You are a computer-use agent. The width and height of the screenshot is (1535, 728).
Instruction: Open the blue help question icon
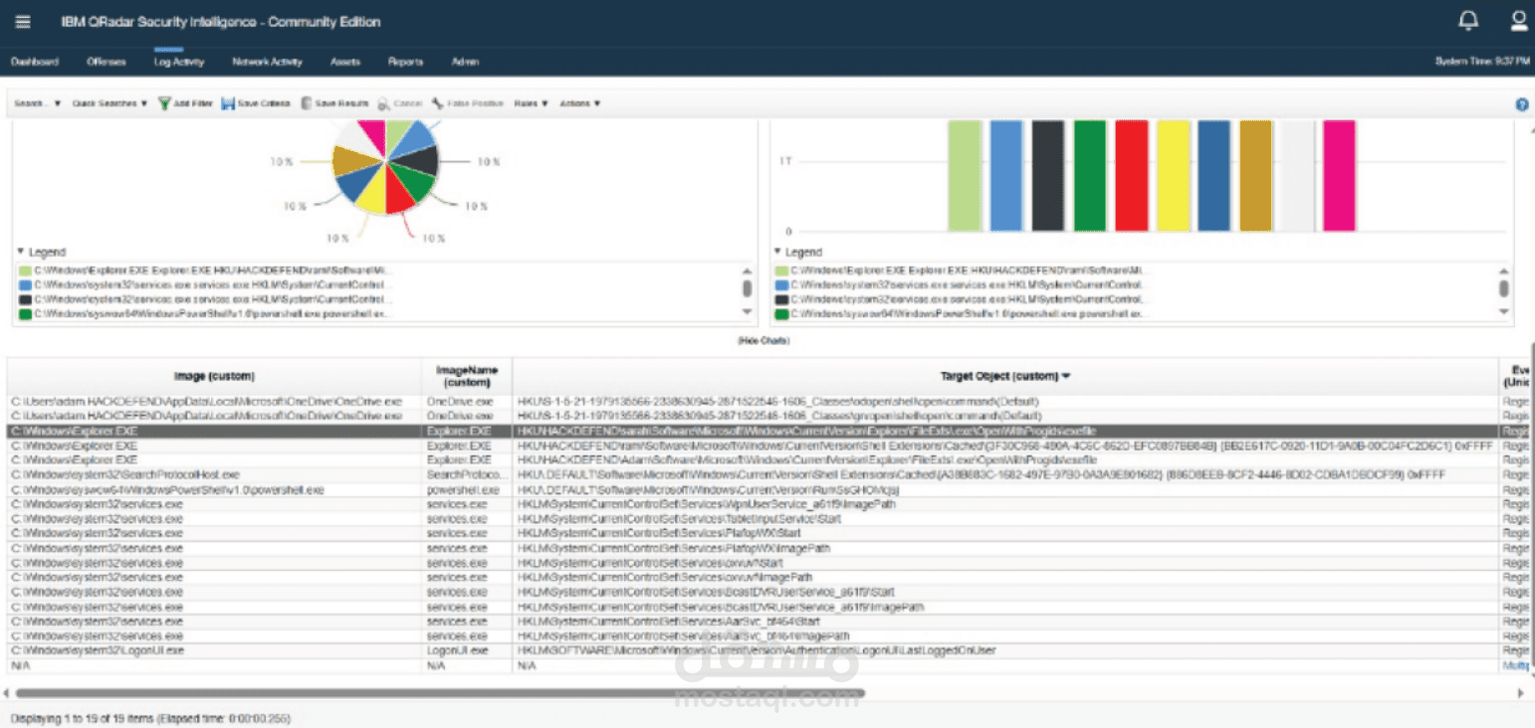pyautogui.click(x=1521, y=104)
